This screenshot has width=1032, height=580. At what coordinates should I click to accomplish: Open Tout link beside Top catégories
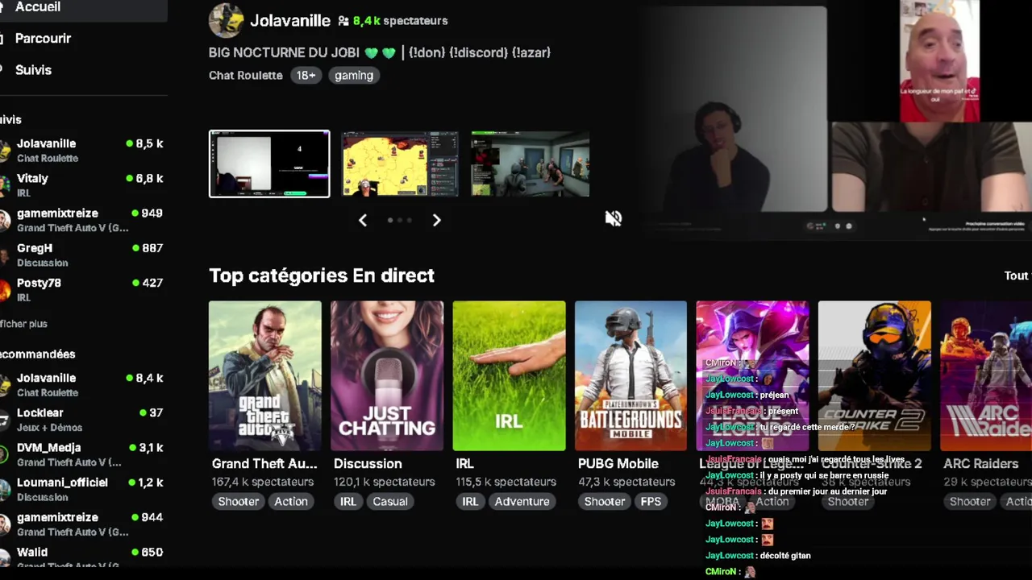(1017, 275)
